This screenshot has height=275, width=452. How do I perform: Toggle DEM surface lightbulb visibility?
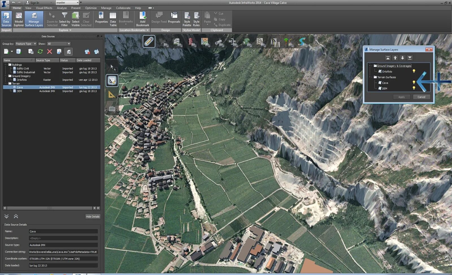tap(414, 88)
